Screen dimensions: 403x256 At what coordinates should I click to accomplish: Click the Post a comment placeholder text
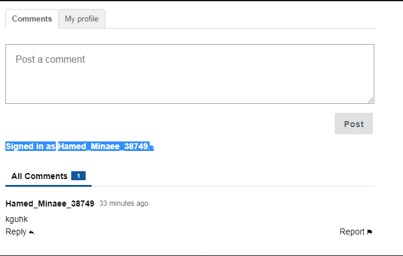click(x=50, y=60)
